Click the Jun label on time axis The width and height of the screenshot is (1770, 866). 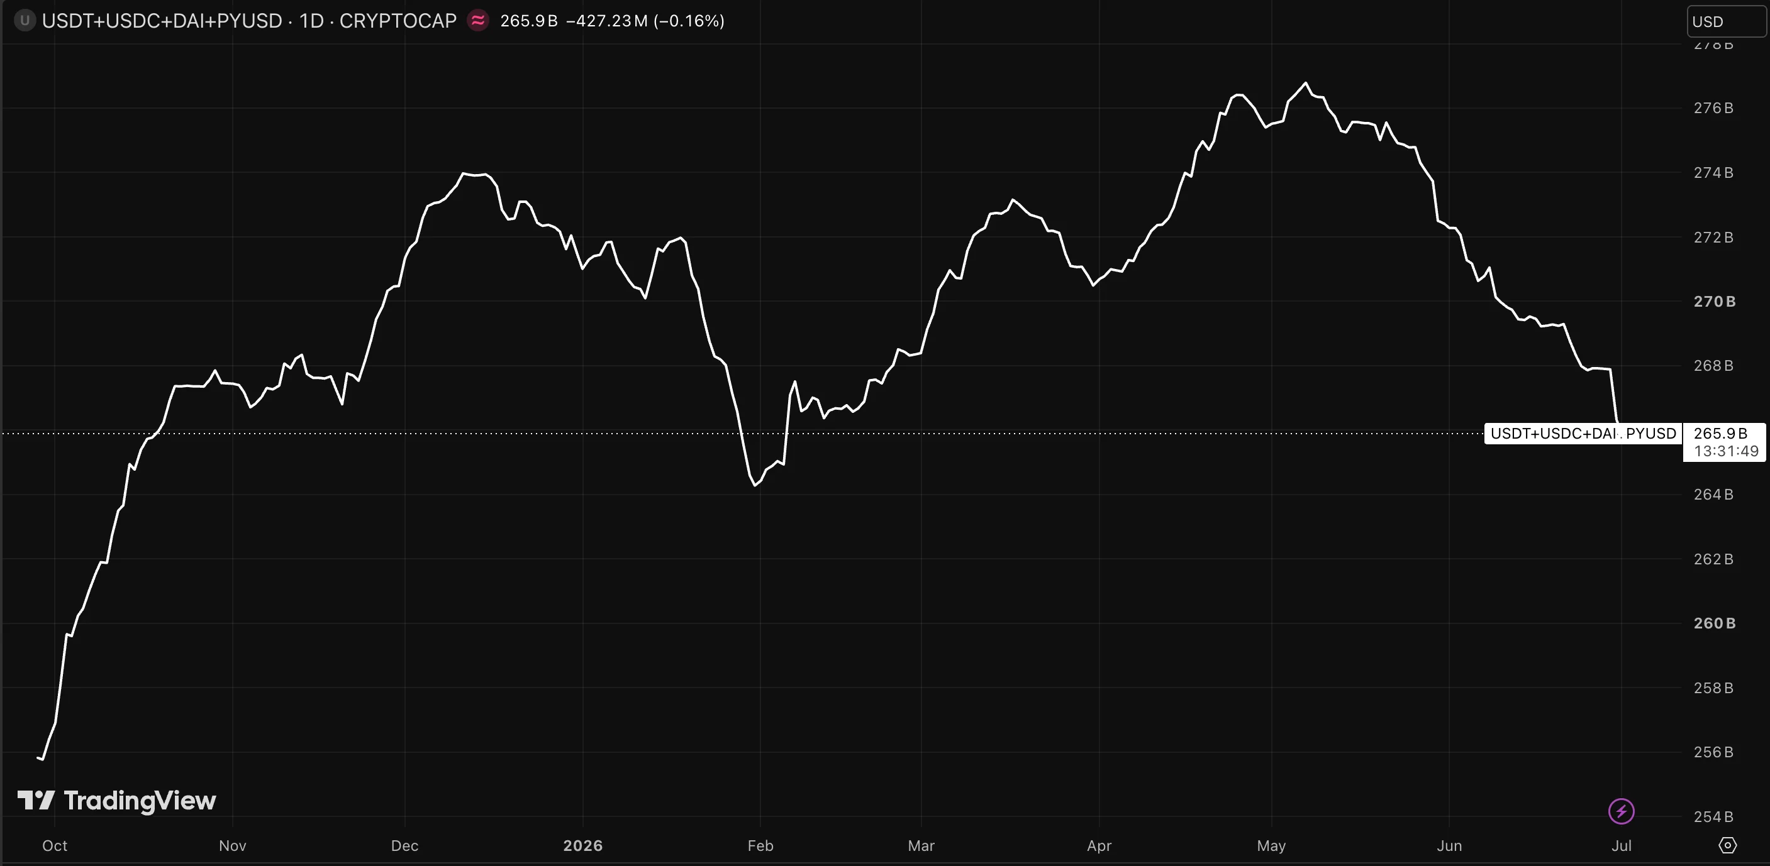tap(1449, 845)
